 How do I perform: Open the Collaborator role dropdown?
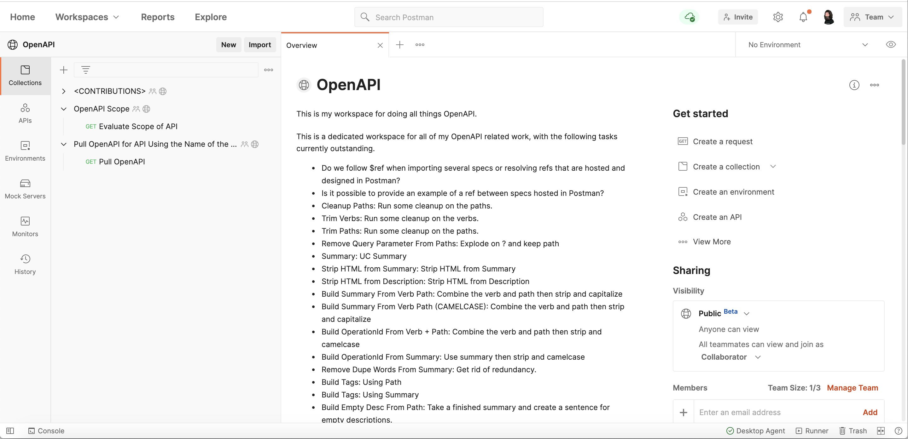(x=731, y=357)
